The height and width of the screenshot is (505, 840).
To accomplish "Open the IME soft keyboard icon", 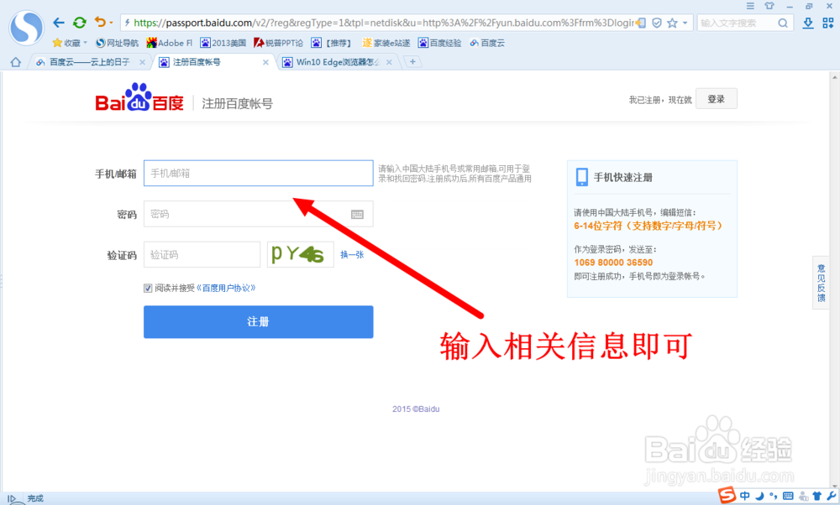I will tap(788, 496).
